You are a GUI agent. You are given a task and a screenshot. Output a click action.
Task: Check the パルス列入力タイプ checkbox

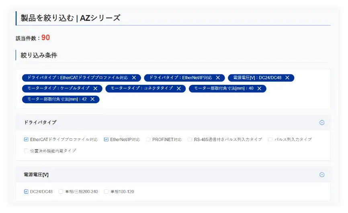pyautogui.click(x=270, y=139)
